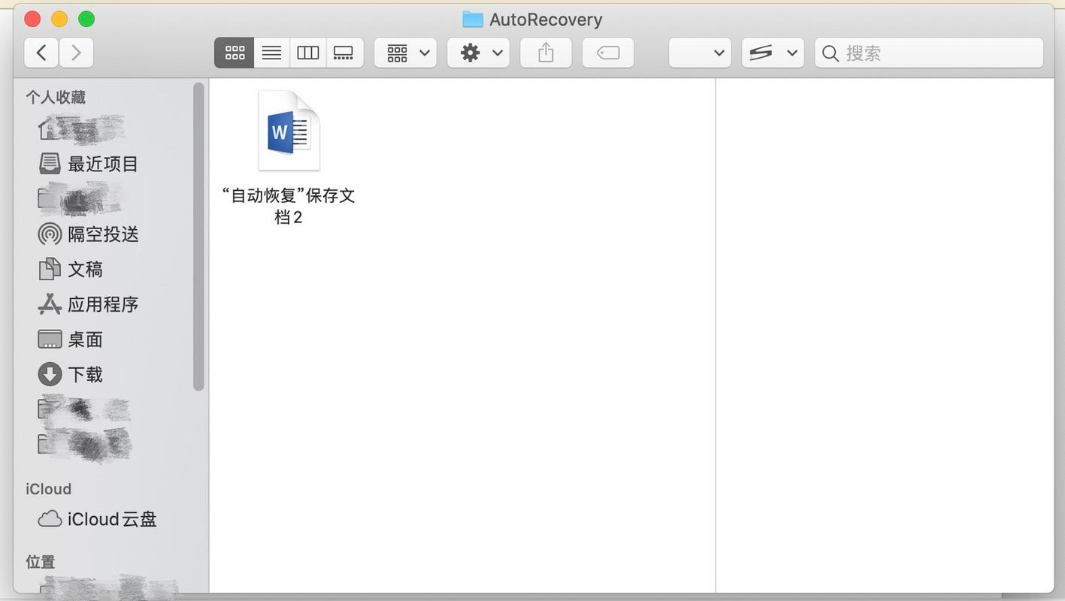Open 下载 downloads in sidebar
Screen dimensions: 1065x601
70,374
